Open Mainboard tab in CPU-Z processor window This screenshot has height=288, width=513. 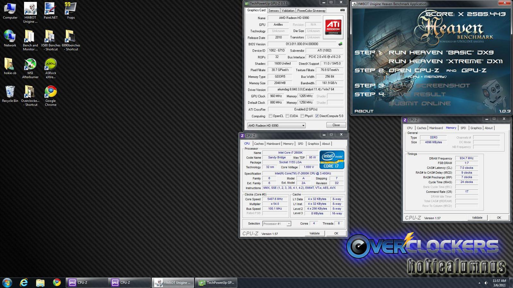pyautogui.click(x=273, y=144)
